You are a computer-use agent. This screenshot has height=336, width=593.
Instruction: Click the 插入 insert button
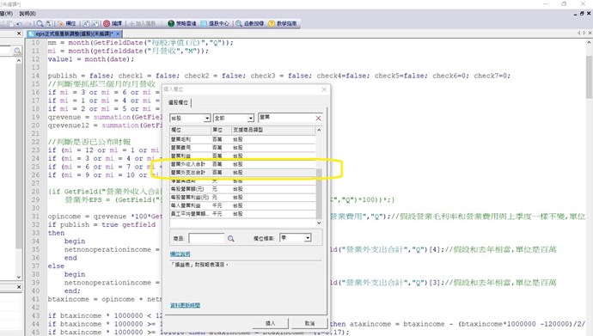click(x=270, y=323)
